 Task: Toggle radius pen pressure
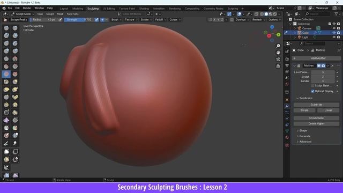click(x=60, y=20)
